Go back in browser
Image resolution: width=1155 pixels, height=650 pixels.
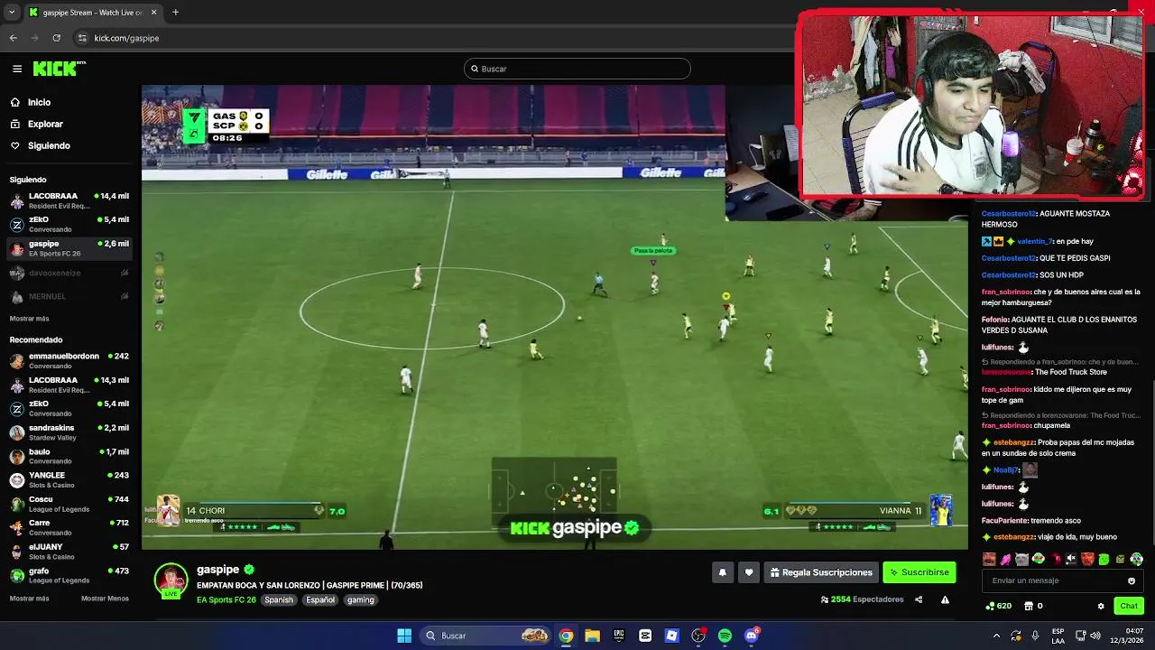click(x=14, y=38)
